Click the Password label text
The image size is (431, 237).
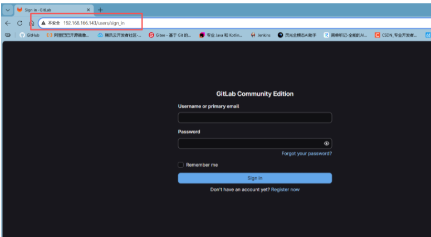[x=189, y=132]
